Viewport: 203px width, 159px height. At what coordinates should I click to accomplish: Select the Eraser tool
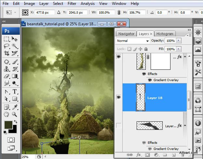7,76
